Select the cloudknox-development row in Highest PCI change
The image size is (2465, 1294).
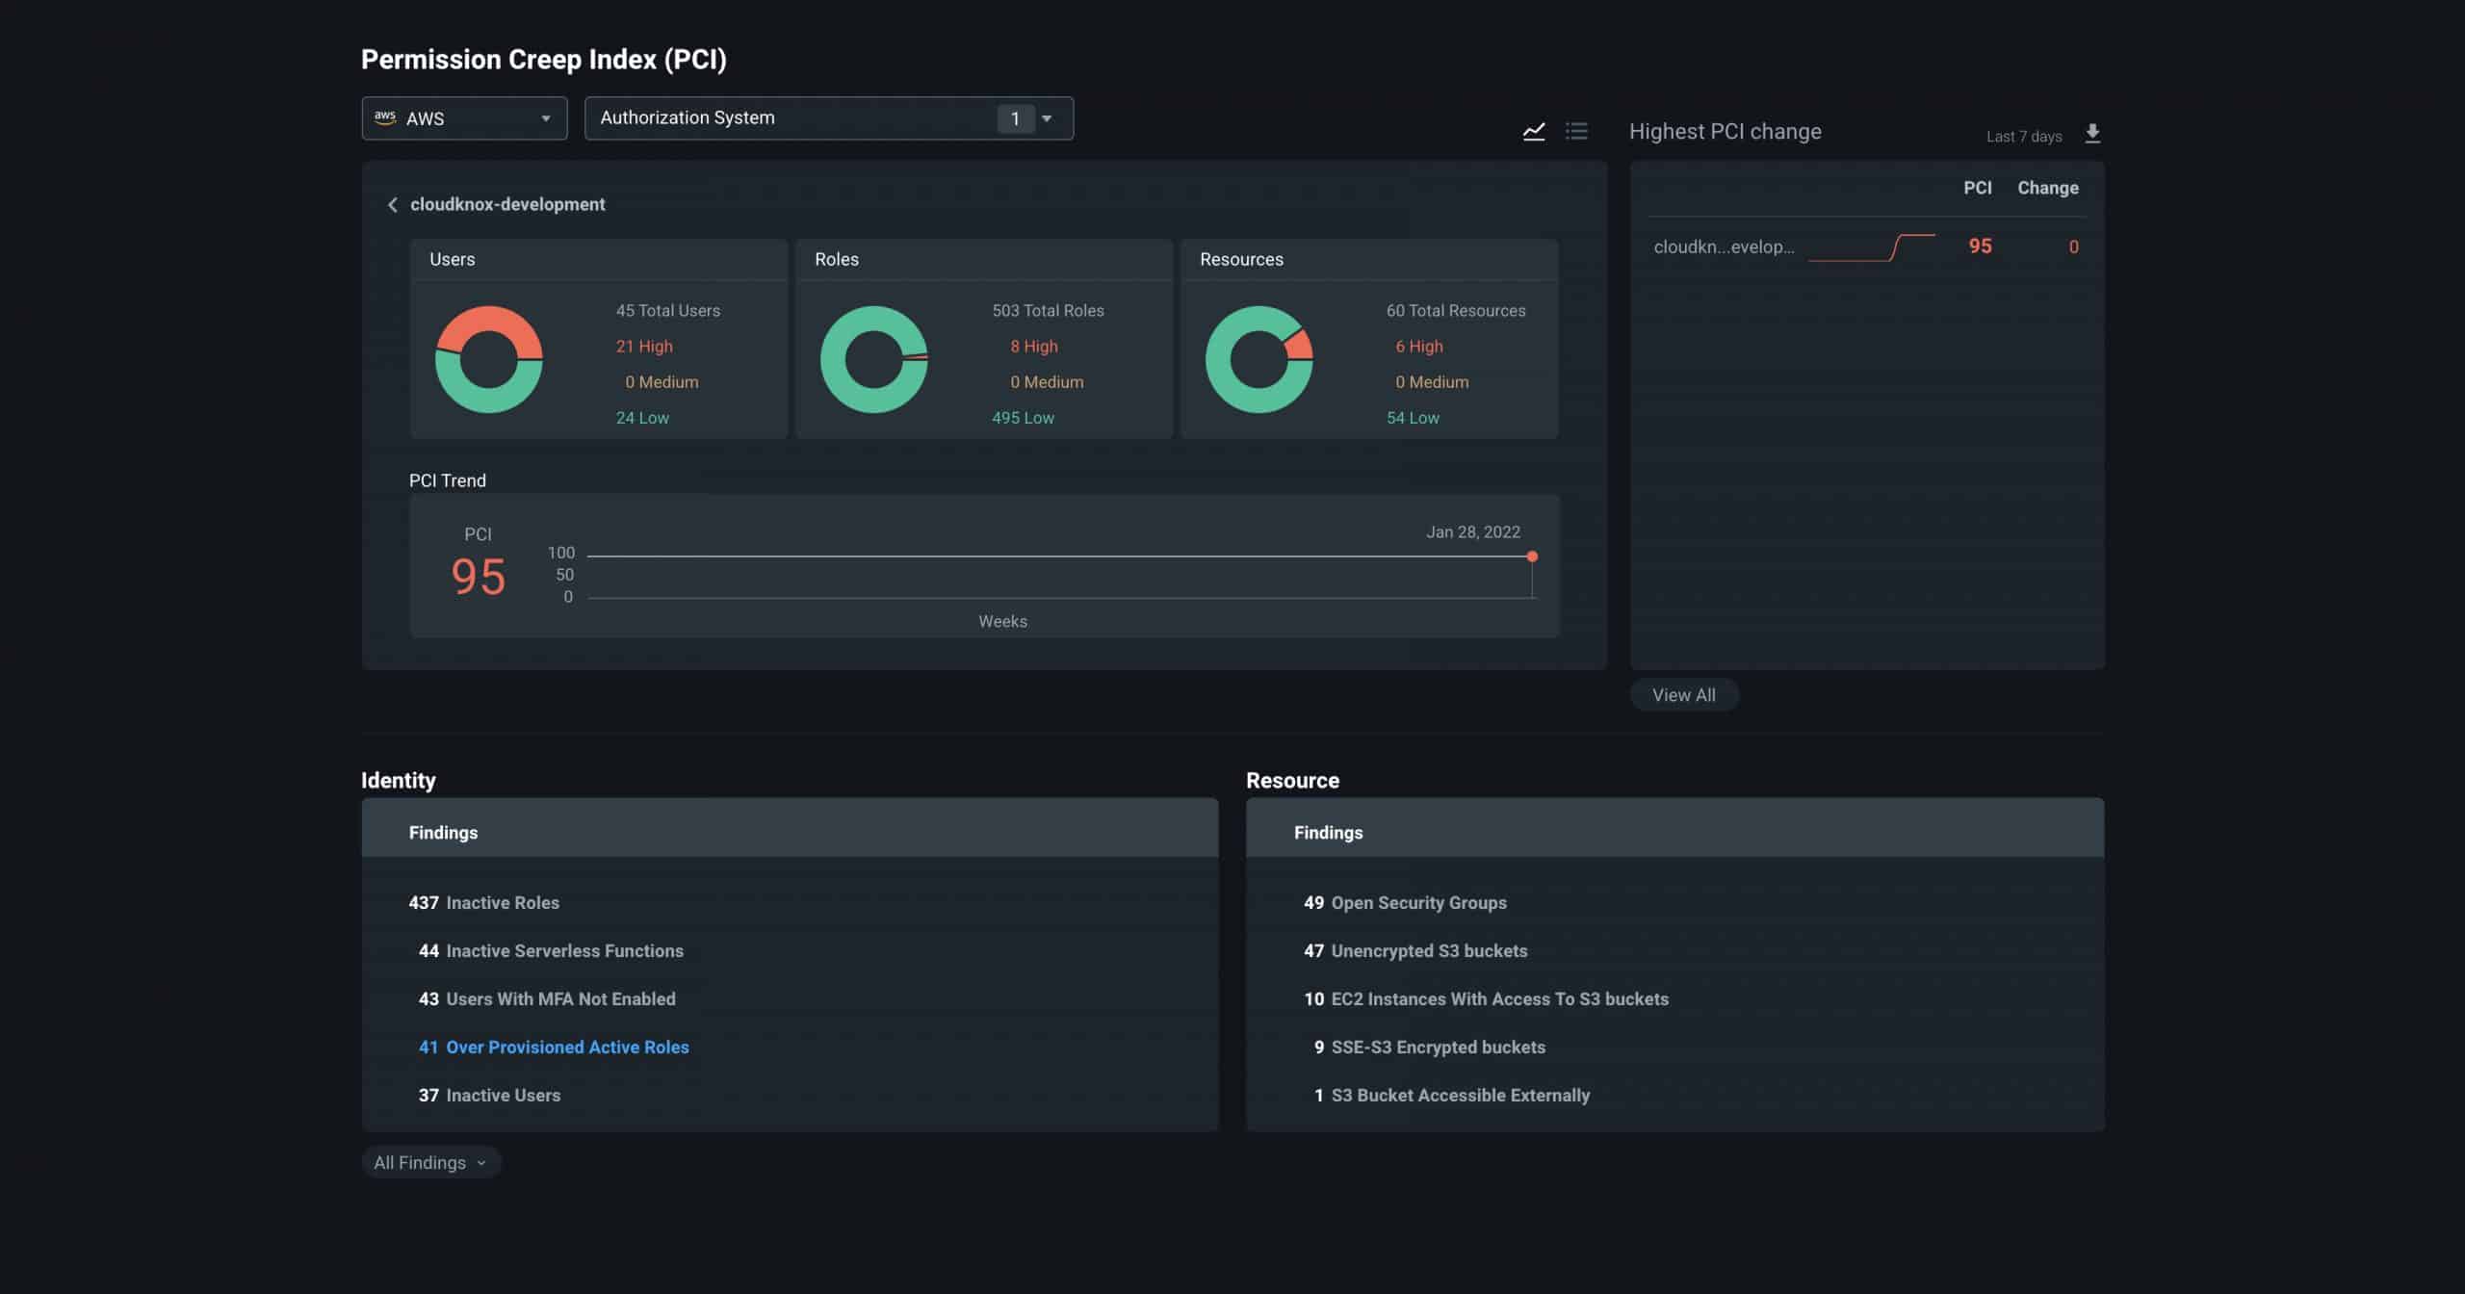(1724, 246)
